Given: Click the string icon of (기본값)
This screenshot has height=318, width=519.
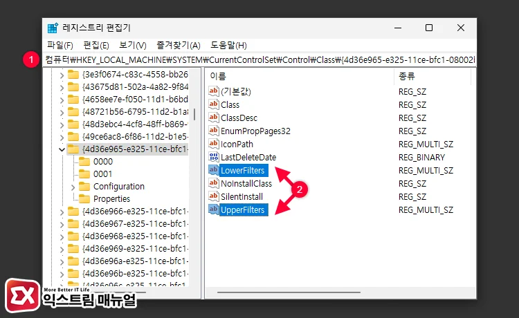Looking at the screenshot, I should pyautogui.click(x=214, y=91).
